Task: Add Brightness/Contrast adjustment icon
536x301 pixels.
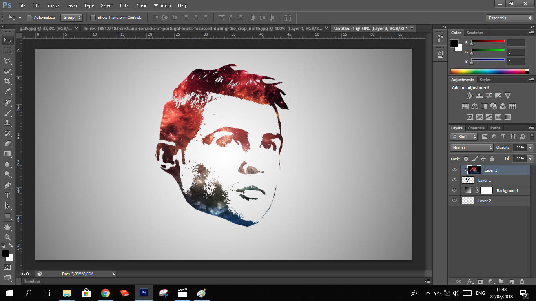Action: [x=470, y=96]
